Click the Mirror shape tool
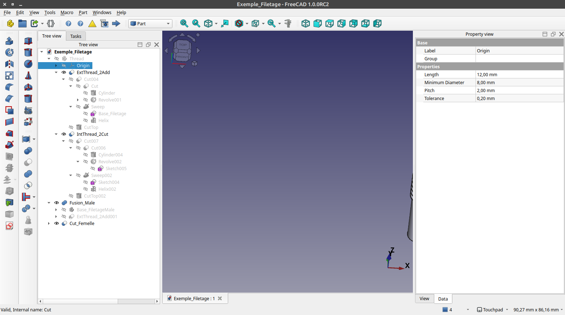Screen dimensions: 565x315 coord(9,64)
